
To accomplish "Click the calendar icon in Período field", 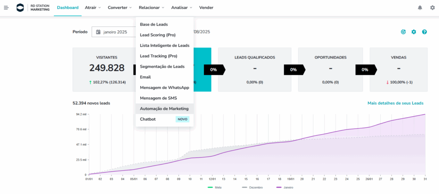I will tap(98, 32).
